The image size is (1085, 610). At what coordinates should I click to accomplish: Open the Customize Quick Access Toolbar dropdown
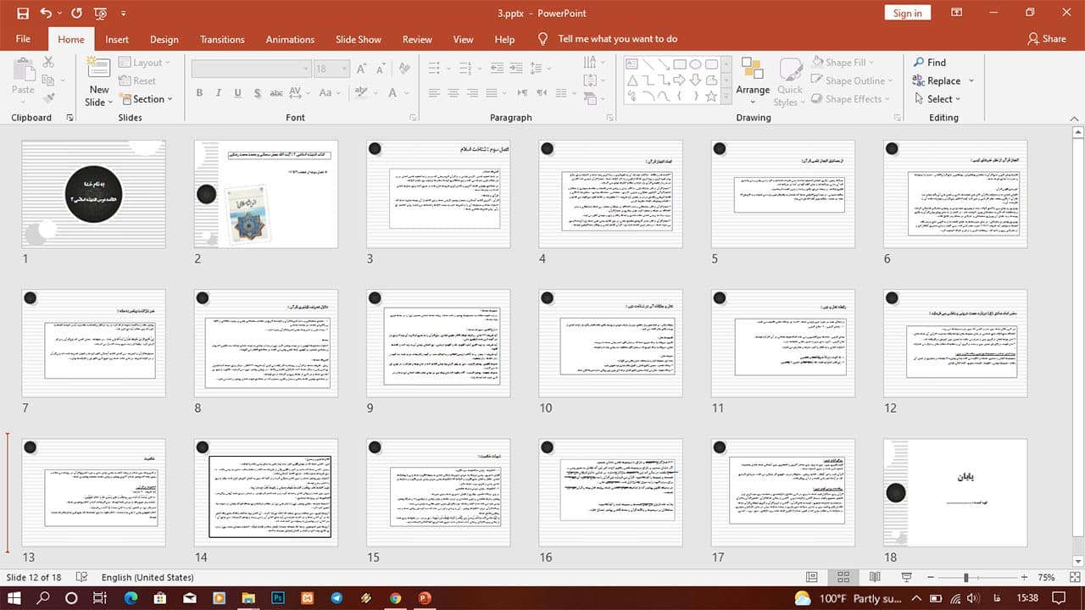(x=124, y=14)
